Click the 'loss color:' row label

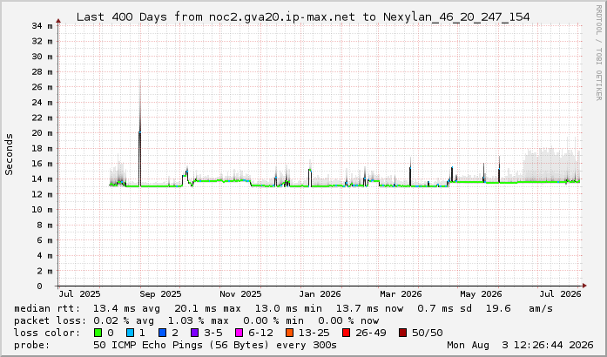click(47, 333)
